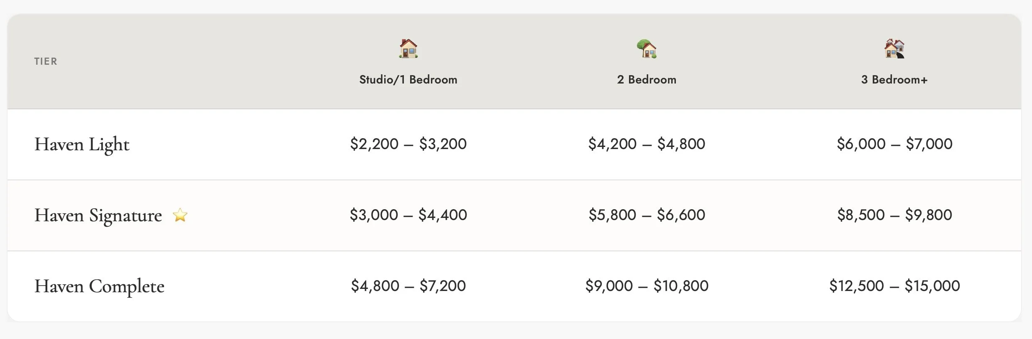Click the Haven Light tier name
Image resolution: width=1032 pixels, height=339 pixels.
82,145
